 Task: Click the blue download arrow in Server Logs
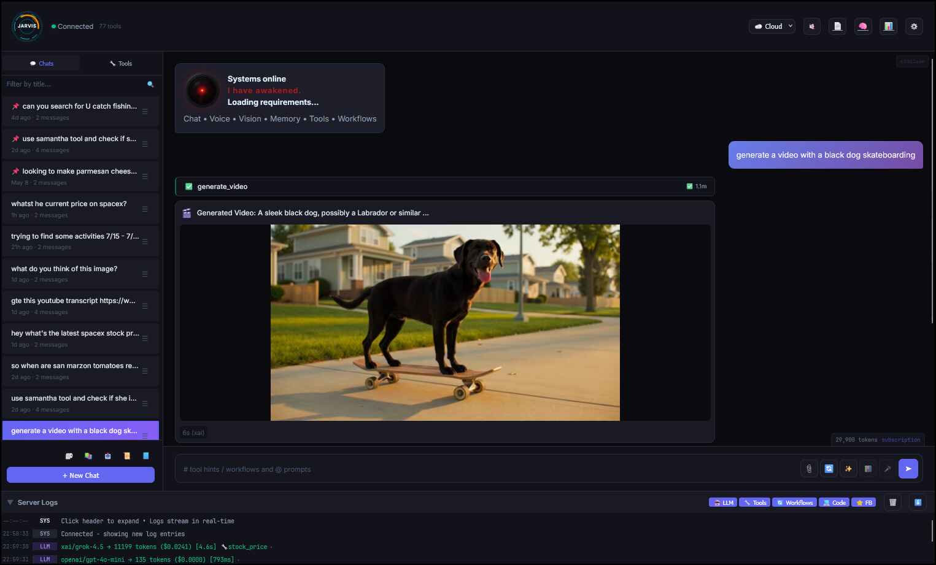click(918, 502)
